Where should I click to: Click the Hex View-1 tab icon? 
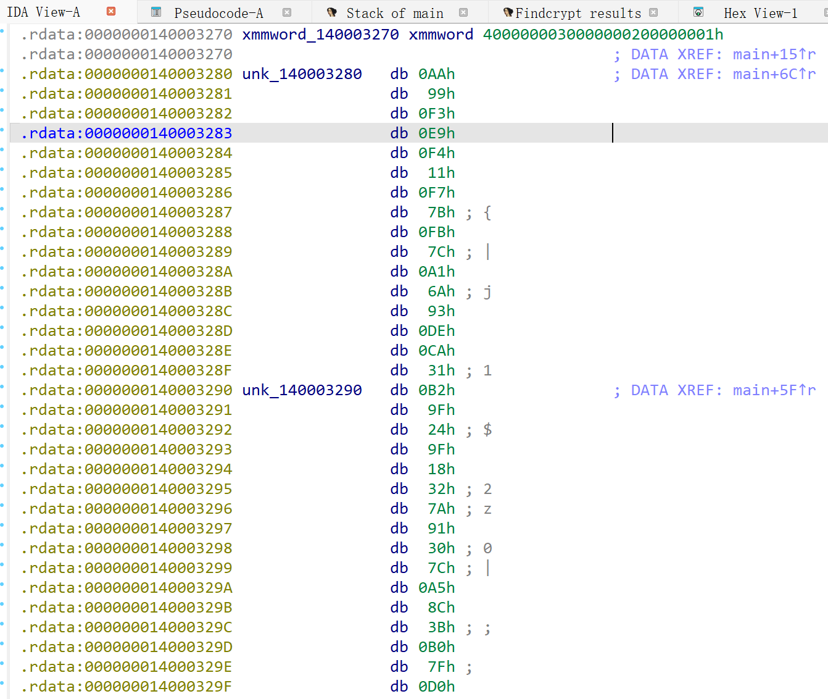[x=698, y=12]
